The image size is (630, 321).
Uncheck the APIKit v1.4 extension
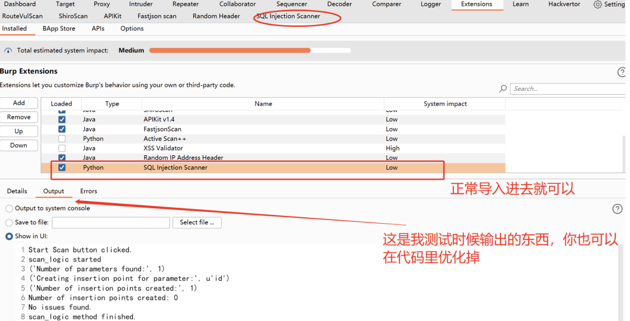62,119
